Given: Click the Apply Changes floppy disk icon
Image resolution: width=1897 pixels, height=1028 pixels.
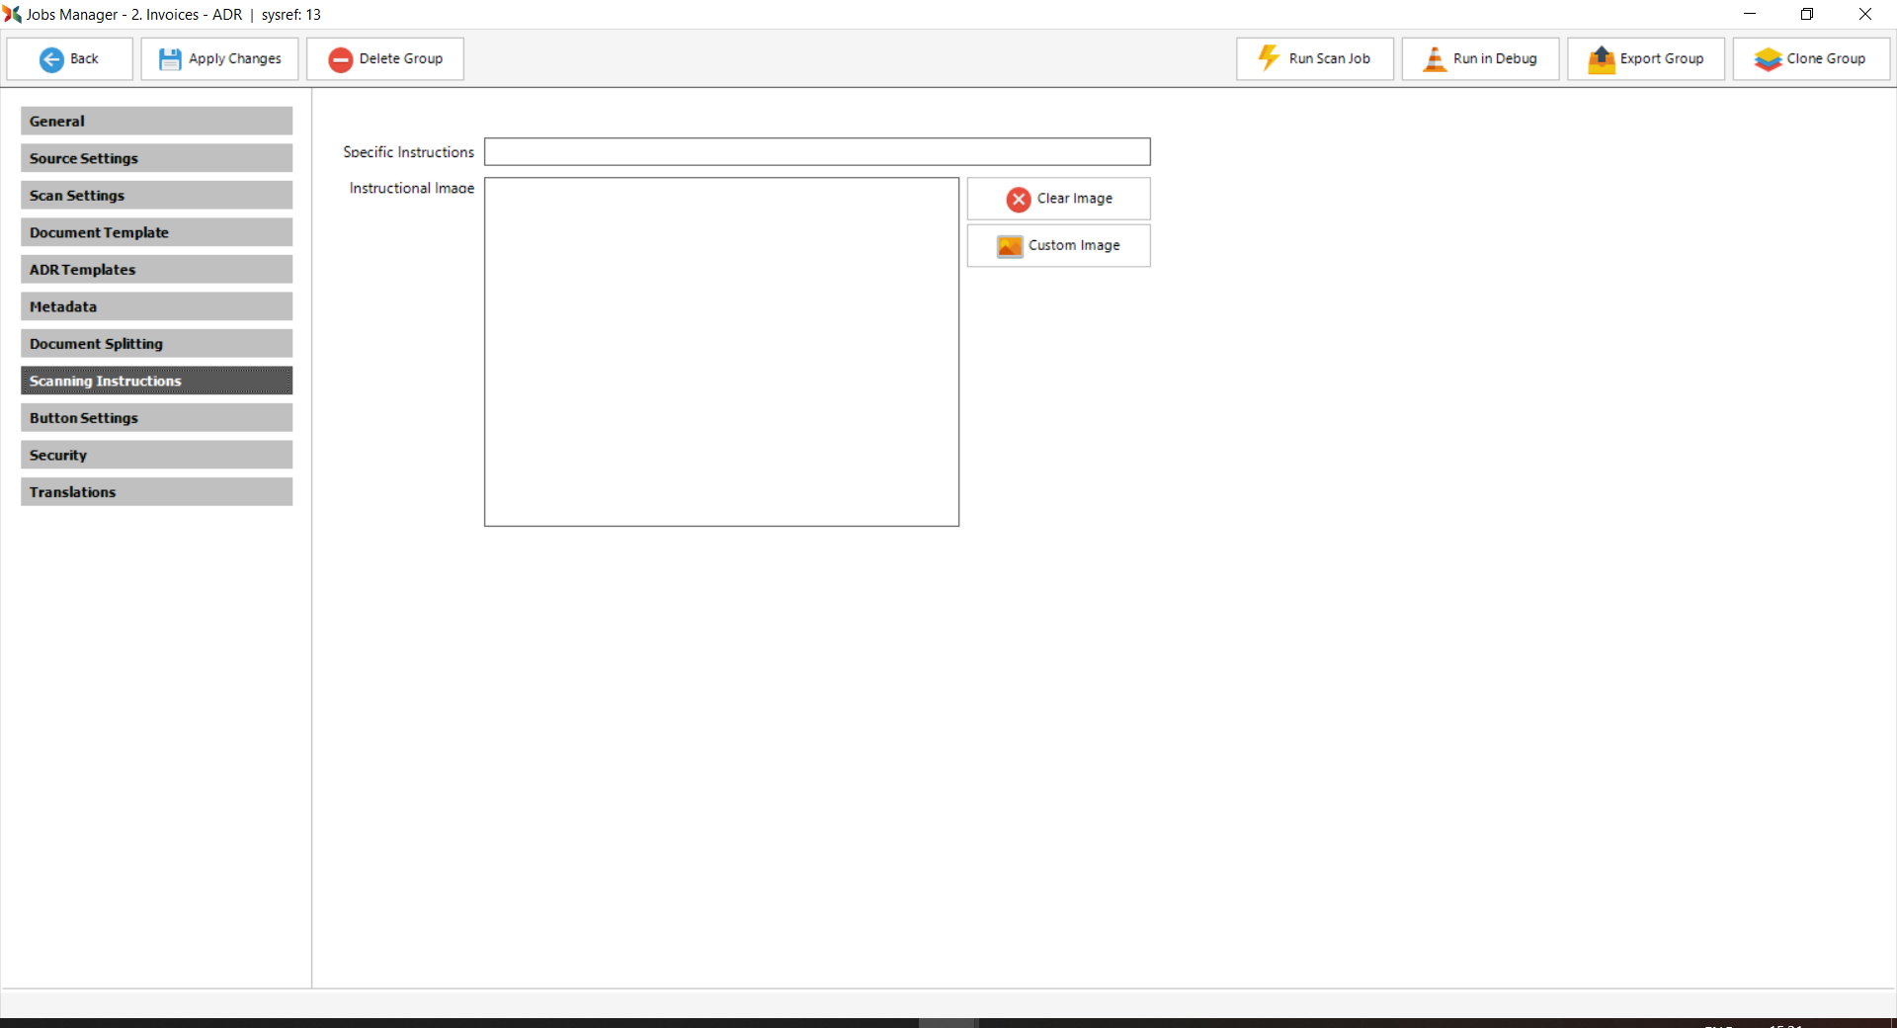Looking at the screenshot, I should [170, 59].
